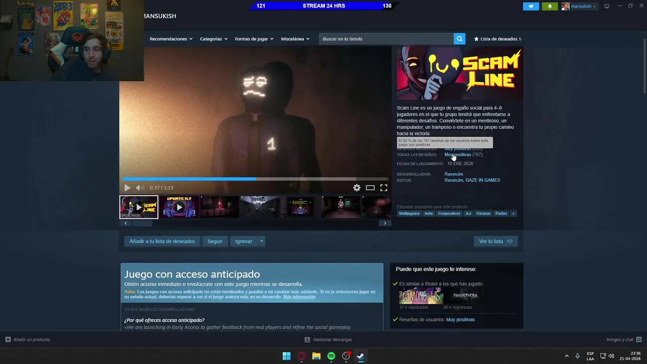This screenshot has height=364, width=647.
Task: Select the Scam Line official trailer thumbnail
Action: point(139,207)
